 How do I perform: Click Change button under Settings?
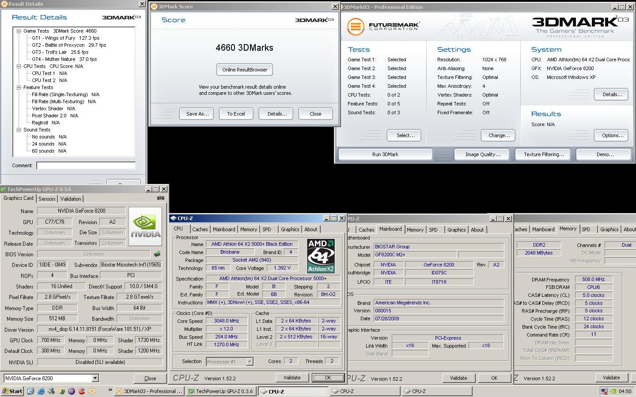point(499,135)
